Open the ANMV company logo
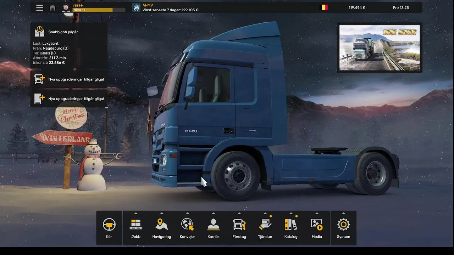 click(136, 7)
